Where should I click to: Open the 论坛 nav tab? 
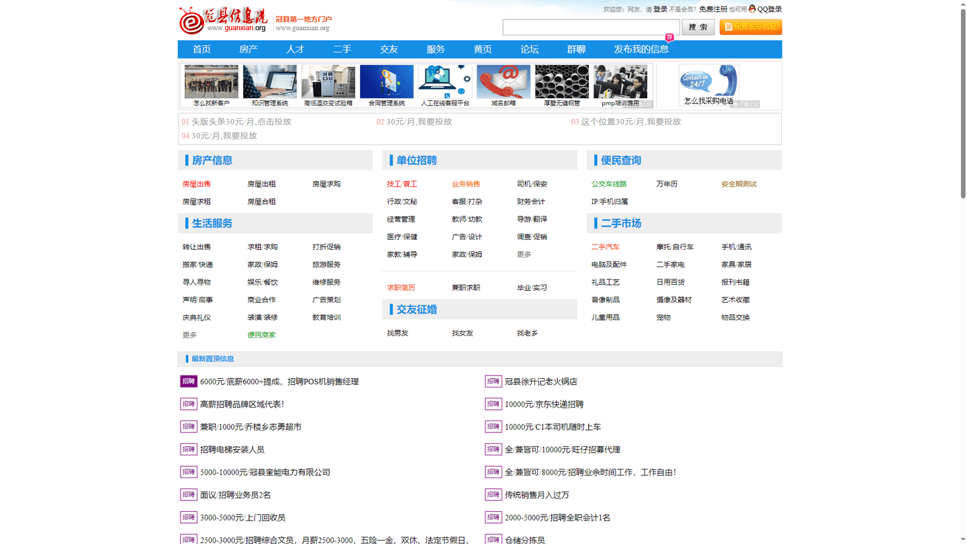(x=530, y=49)
